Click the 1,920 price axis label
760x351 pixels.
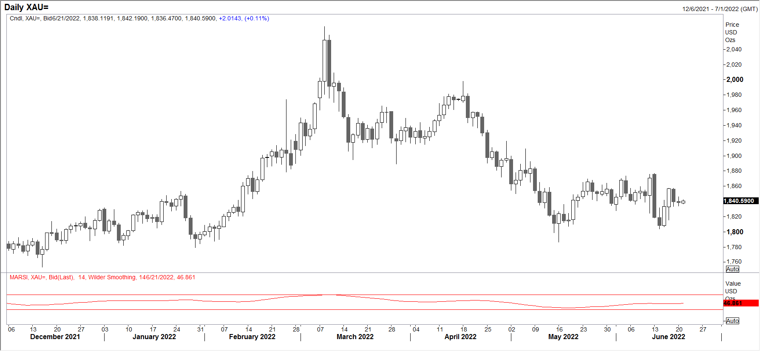tap(734, 140)
